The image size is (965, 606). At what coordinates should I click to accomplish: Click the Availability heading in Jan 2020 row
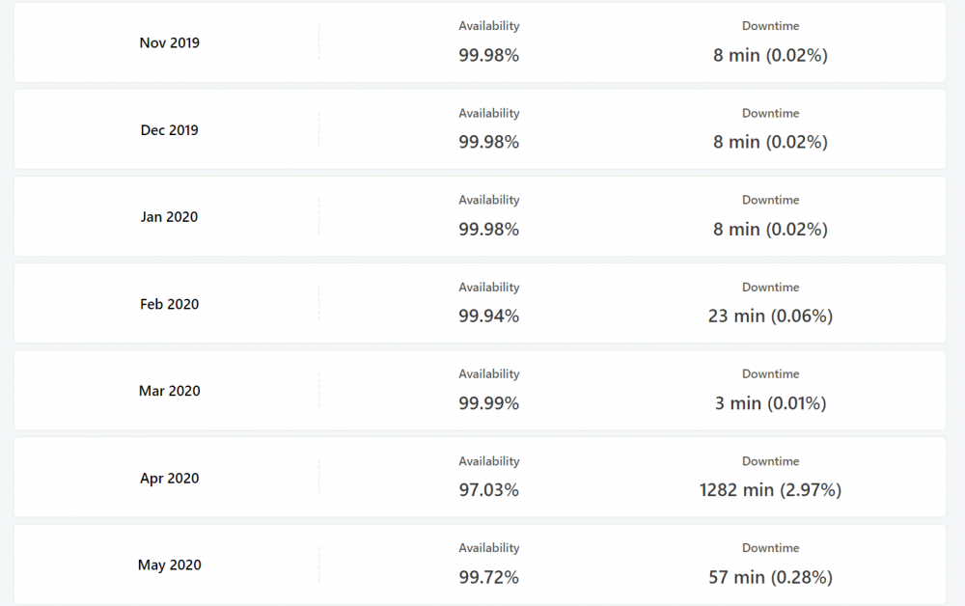click(488, 200)
